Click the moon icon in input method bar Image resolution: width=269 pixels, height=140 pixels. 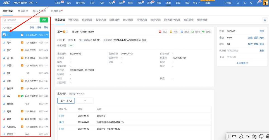tap(241, 136)
